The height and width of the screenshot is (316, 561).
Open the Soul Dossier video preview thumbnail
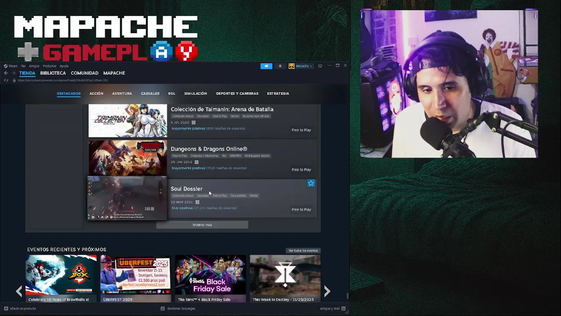(127, 198)
